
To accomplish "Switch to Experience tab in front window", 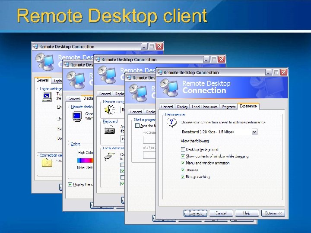I will [248, 106].
